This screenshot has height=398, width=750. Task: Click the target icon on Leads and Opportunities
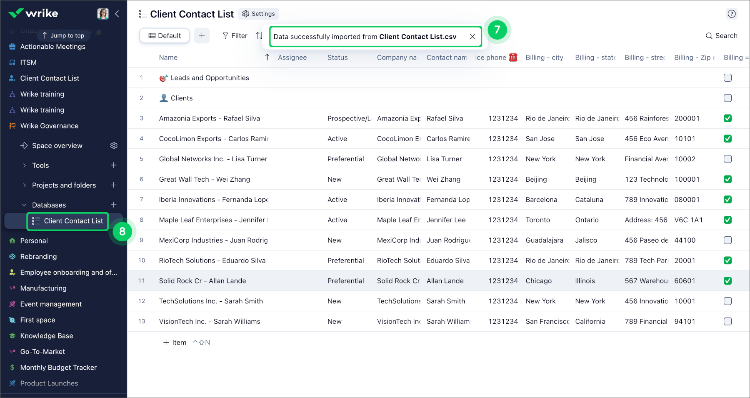164,78
